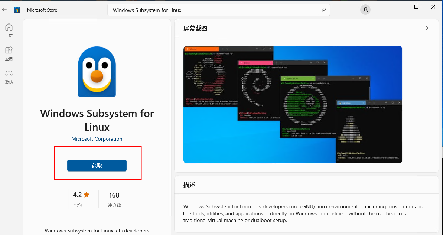Image resolution: width=443 pixels, height=235 pixels.
Task: Maximize the Microsoft Store window
Action: 416,7
